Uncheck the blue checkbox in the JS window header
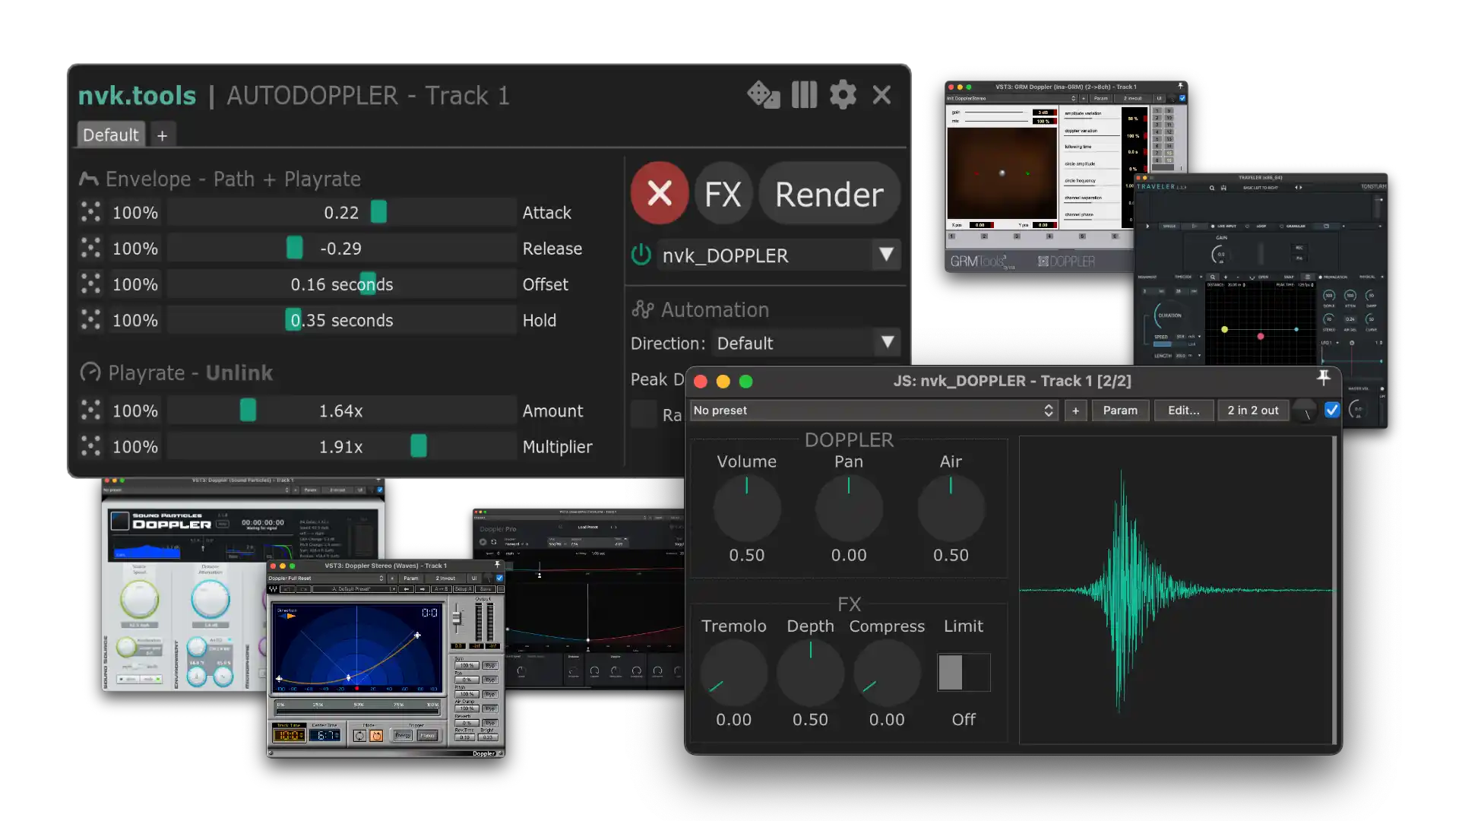 1331,410
